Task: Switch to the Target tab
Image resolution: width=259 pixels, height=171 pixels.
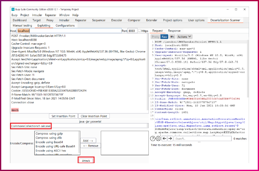Action: pos(36,20)
